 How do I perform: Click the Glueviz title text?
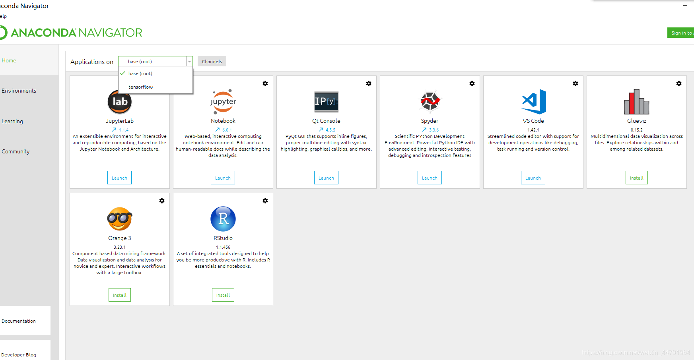[637, 121]
